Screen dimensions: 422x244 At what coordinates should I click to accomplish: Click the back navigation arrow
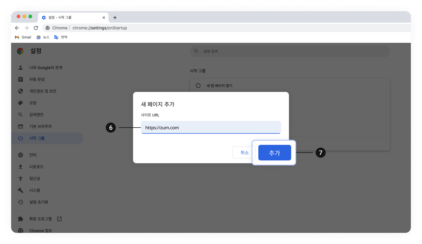[17, 28]
